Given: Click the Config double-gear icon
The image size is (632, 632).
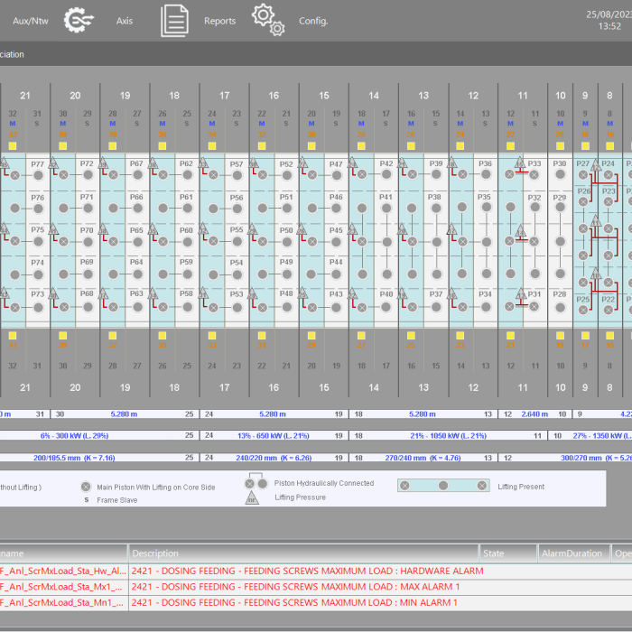Looking at the screenshot, I should tap(268, 19).
